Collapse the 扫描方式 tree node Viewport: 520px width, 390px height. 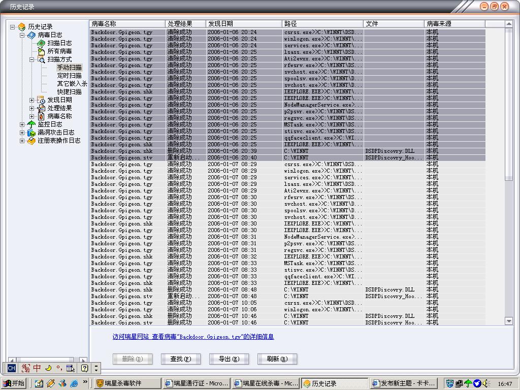(x=31, y=59)
